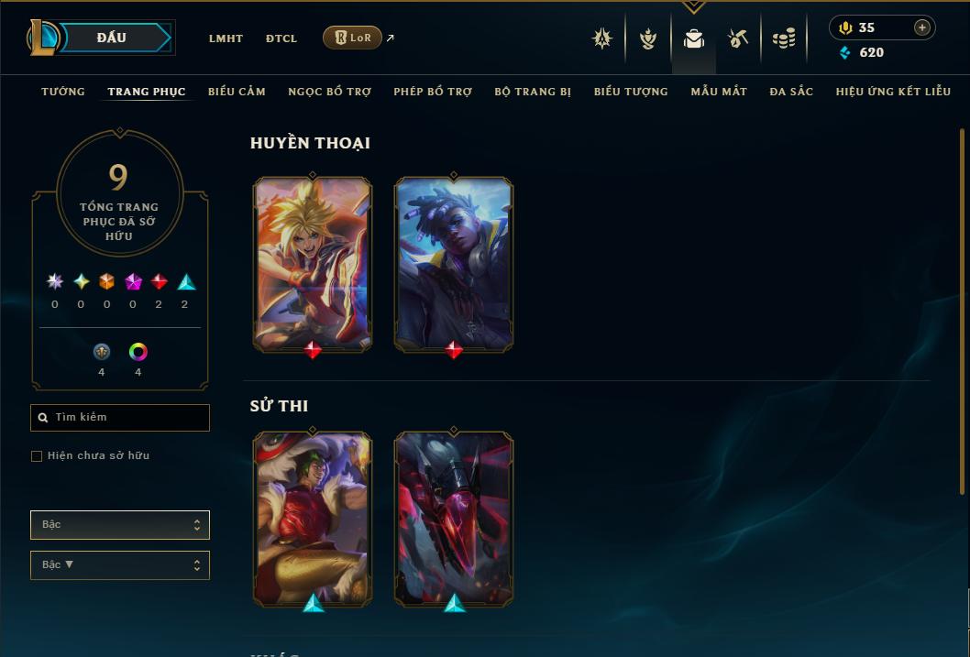
Task: Open the LoR external link button
Action: tap(352, 38)
